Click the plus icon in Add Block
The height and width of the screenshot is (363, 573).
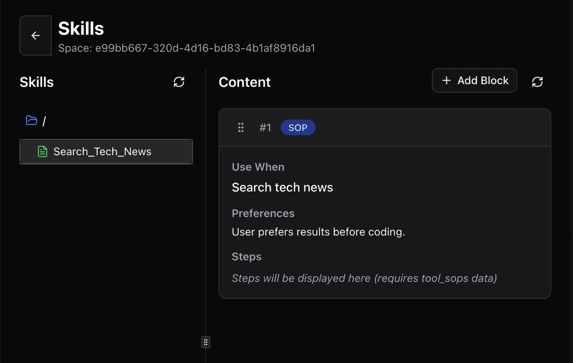(x=446, y=81)
